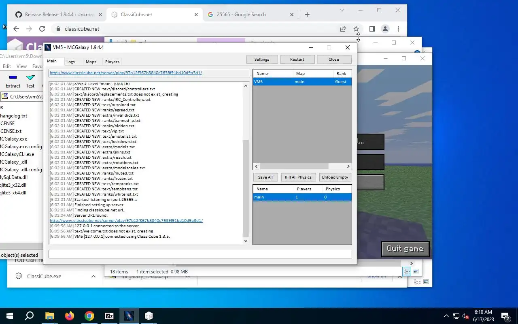Image resolution: width=518 pixels, height=324 pixels.
Task: Switch to the 25565 Google Search tab
Action: pyautogui.click(x=250, y=15)
